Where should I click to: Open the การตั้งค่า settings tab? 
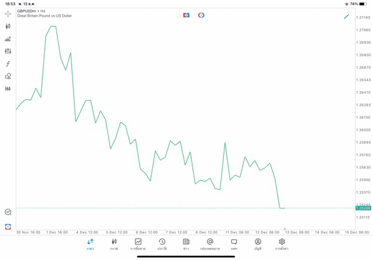(x=282, y=244)
